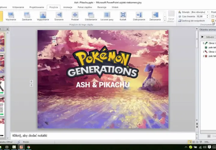Close the slide thumbnails pane
Viewport: 216px width, 150px height.
pyautogui.click(x=7, y=29)
